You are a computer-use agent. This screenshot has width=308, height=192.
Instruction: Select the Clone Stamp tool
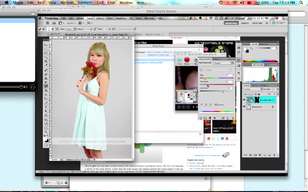(46, 78)
